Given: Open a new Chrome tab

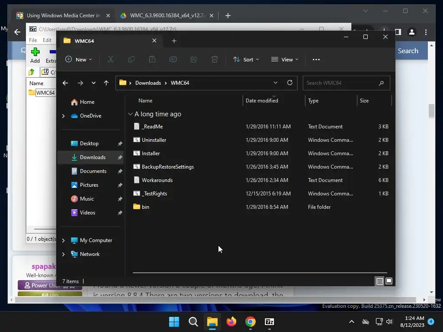Looking at the screenshot, I should 228,16.
